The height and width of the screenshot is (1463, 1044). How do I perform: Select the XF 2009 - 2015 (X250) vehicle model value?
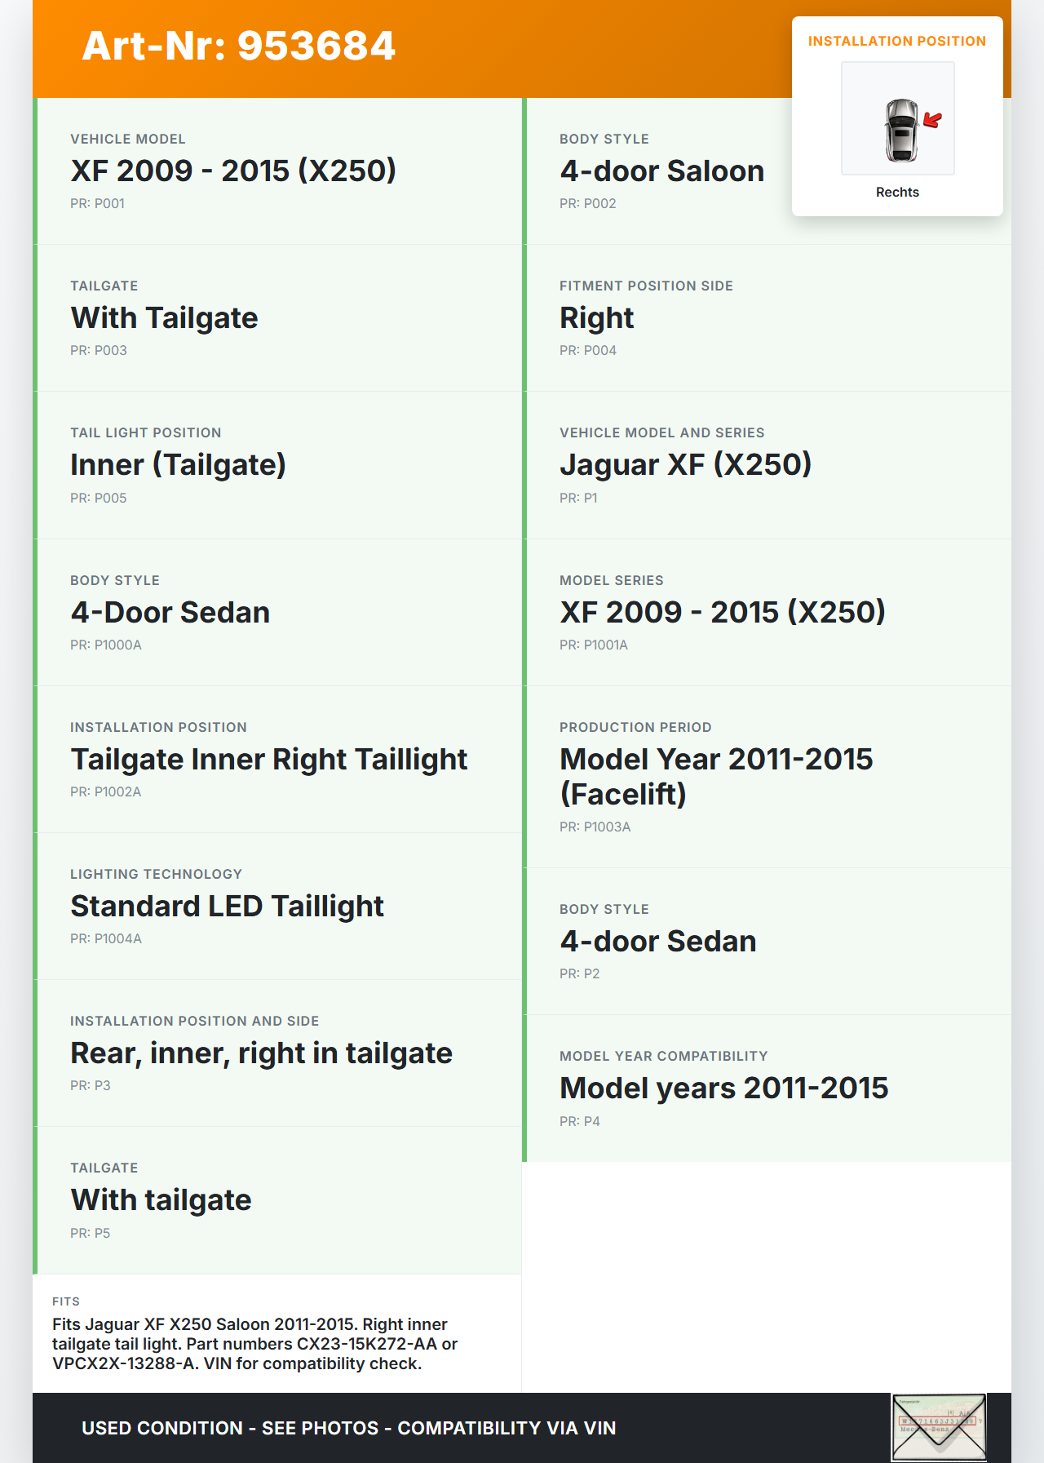pos(233,171)
